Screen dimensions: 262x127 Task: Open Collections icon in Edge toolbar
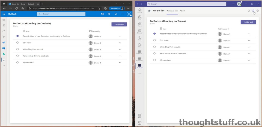(x=105, y=8)
